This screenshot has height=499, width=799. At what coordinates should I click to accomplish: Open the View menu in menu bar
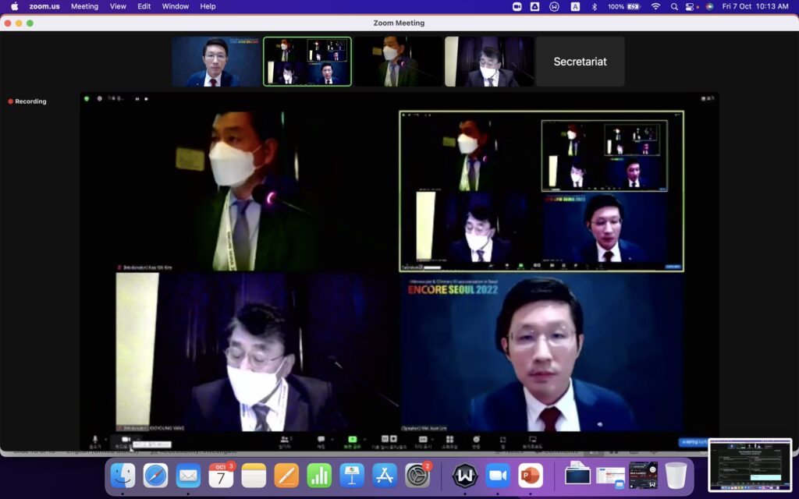pos(118,6)
